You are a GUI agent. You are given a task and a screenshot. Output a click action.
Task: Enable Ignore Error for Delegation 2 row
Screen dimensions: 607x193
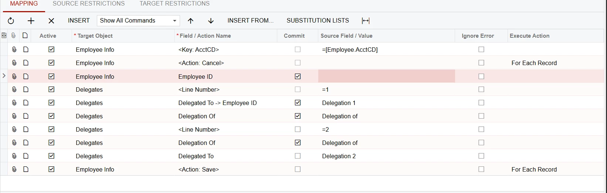tap(481, 156)
